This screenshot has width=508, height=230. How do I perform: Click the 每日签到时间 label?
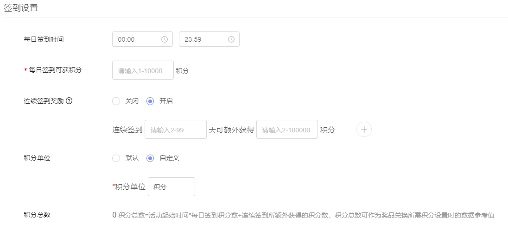click(x=44, y=39)
